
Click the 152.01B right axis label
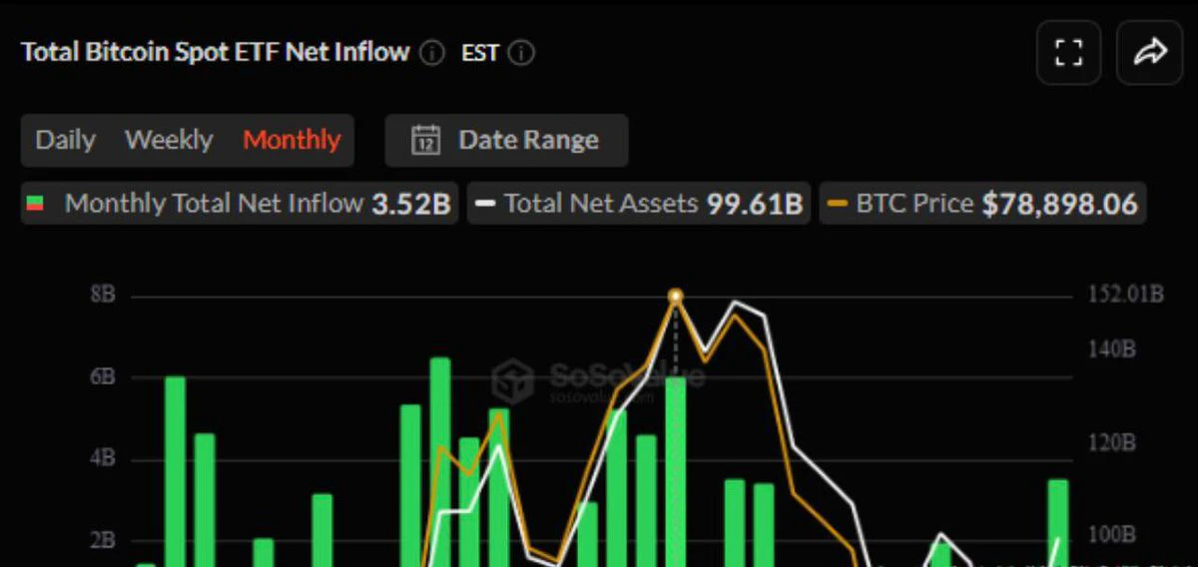(1125, 294)
